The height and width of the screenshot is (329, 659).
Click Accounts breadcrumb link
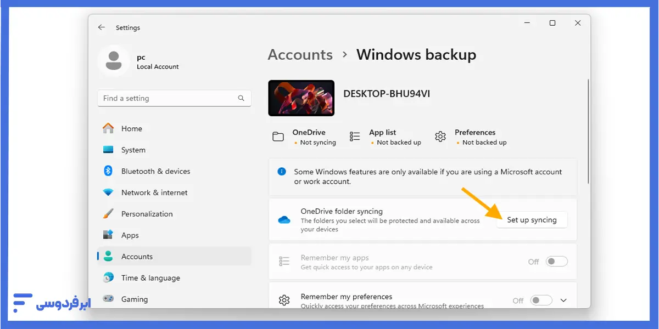point(300,55)
